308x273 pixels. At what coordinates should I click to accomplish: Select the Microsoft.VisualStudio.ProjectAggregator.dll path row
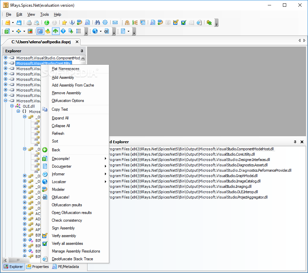[188, 197]
